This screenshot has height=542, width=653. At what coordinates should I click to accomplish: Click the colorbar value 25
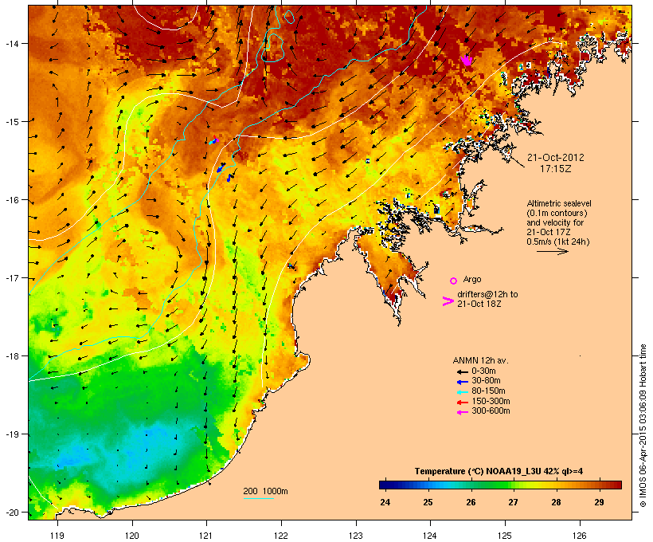[x=428, y=502]
